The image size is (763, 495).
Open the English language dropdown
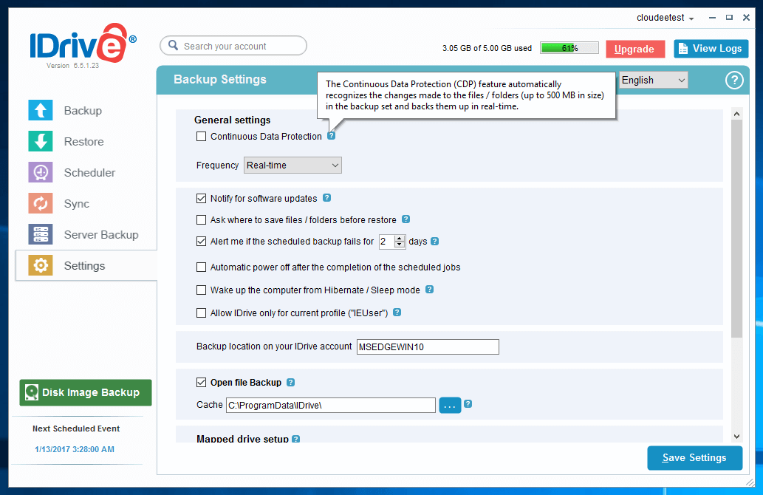point(653,80)
